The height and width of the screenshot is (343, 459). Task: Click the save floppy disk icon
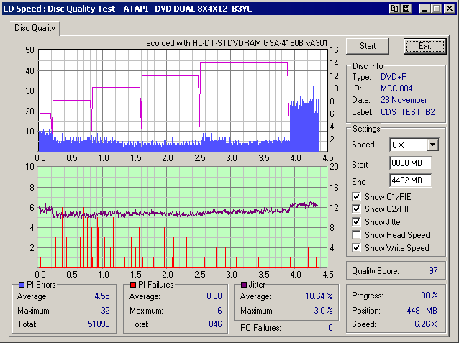[x=406, y=9]
